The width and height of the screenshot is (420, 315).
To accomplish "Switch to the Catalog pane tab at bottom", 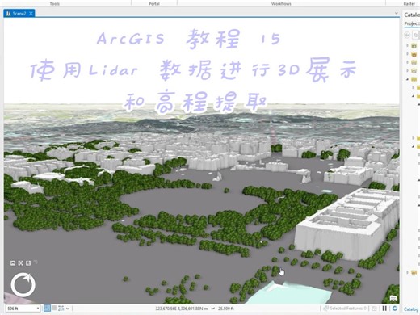I will [x=411, y=309].
